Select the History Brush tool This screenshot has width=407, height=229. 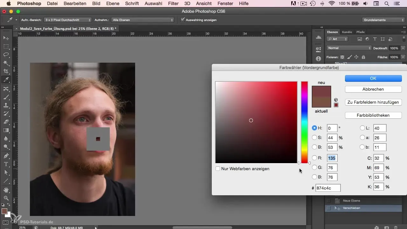coord(6,114)
